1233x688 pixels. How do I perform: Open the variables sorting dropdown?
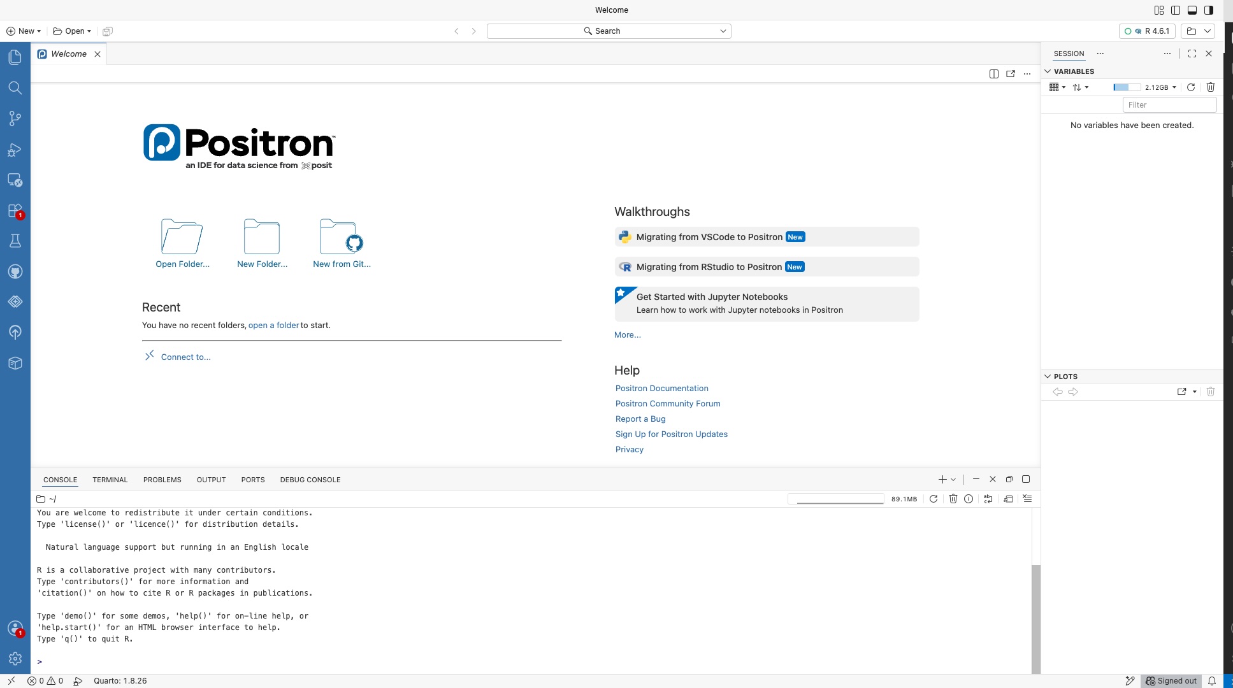coord(1081,87)
